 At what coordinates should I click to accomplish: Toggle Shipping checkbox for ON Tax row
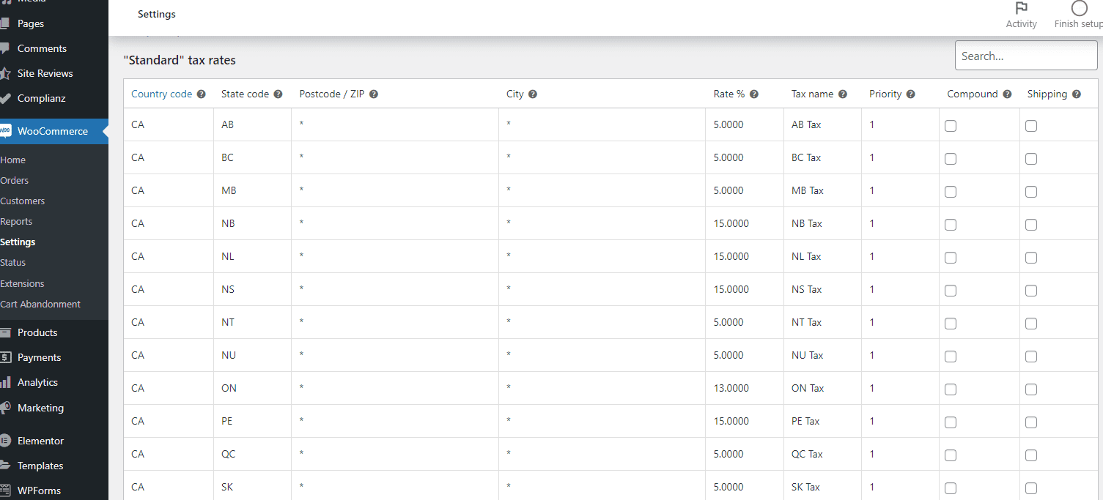[x=1031, y=389]
